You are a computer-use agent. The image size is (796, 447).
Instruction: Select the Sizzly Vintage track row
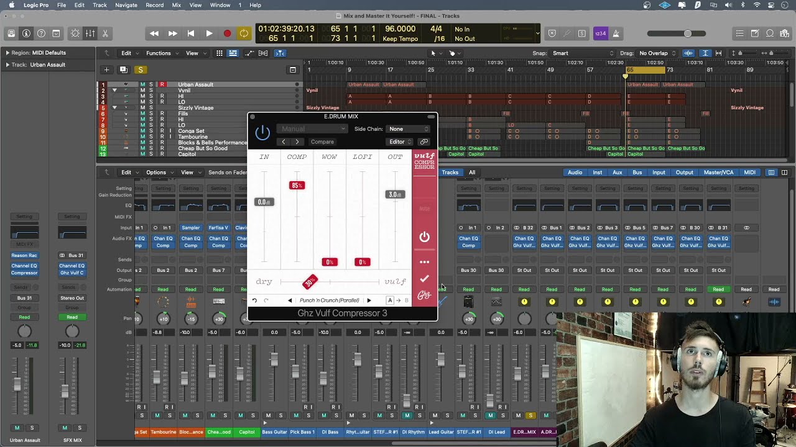tap(199, 108)
